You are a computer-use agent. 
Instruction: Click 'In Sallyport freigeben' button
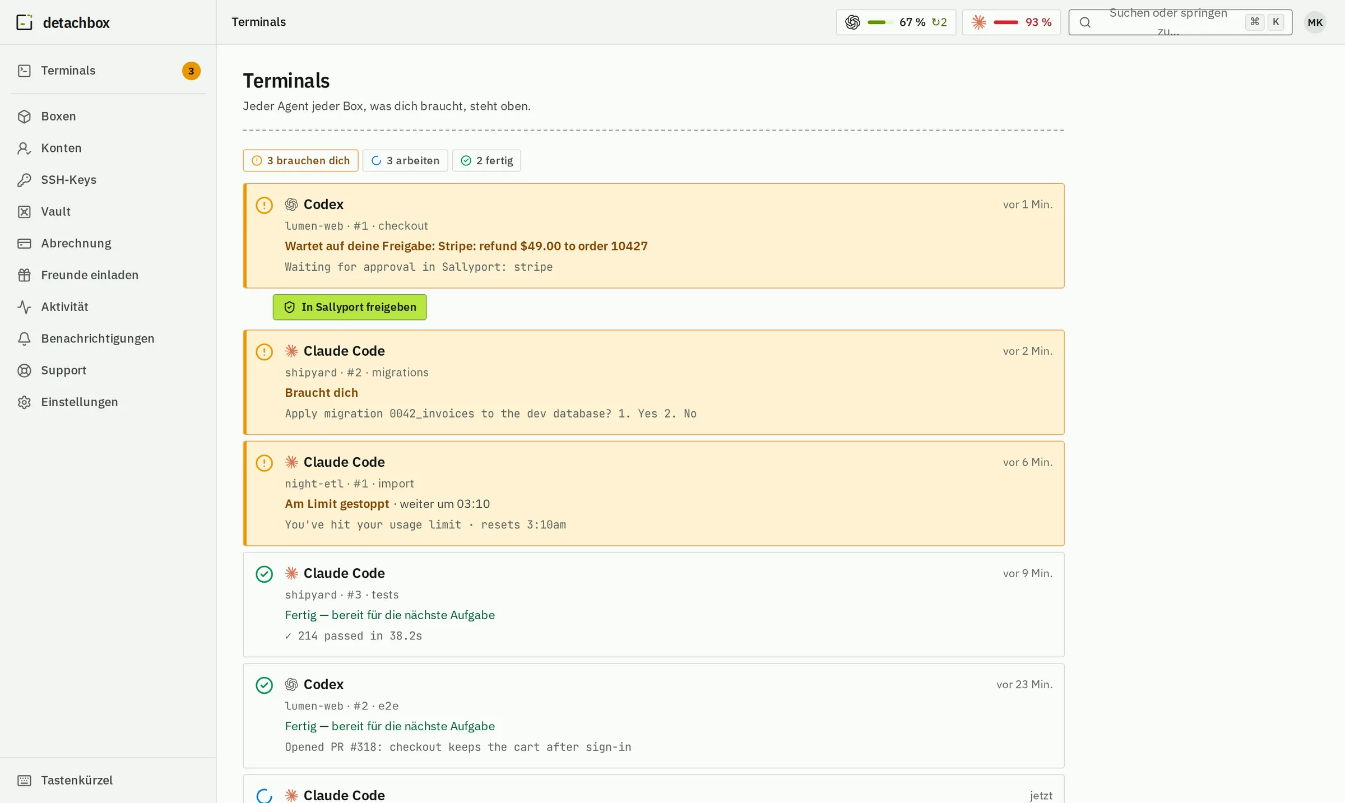click(350, 307)
